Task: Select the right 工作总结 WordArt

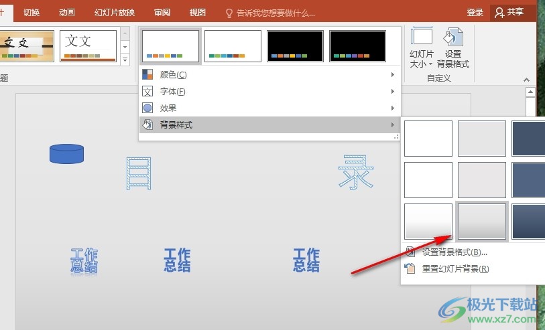Action: pos(306,260)
